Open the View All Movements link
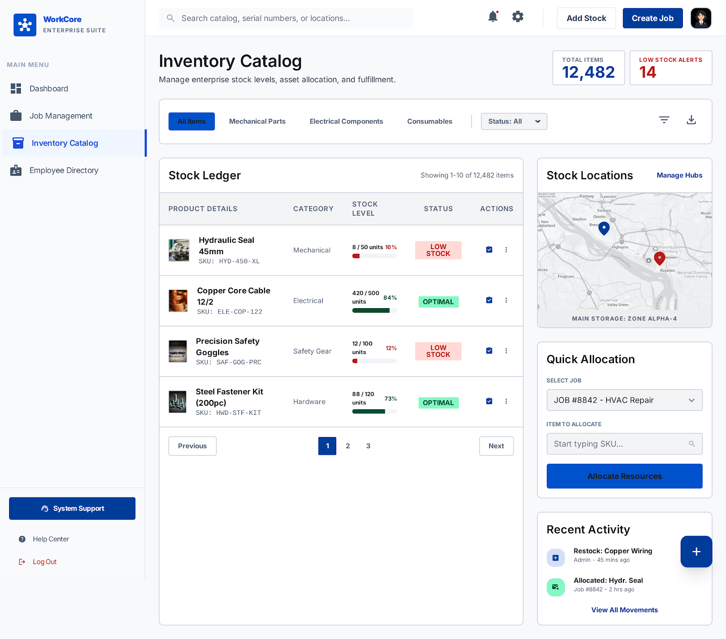The width and height of the screenshot is (726, 639). [x=624, y=610]
